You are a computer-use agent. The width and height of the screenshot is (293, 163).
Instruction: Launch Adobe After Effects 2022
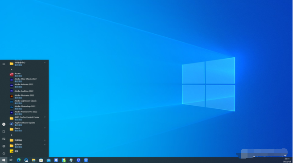click(x=28, y=80)
